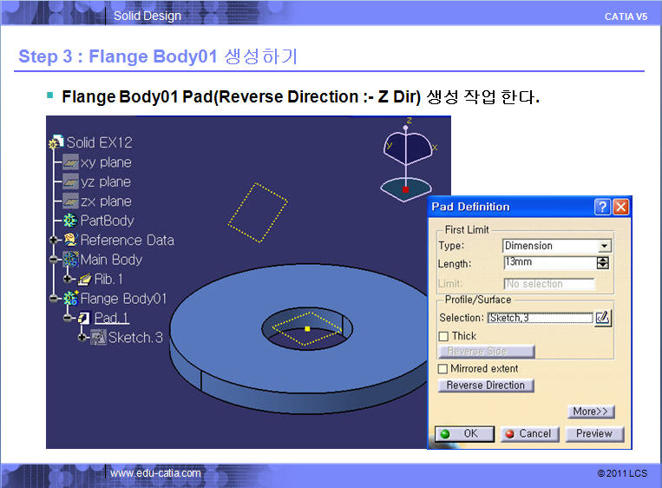Click the zx plane icon in tree

point(71,201)
